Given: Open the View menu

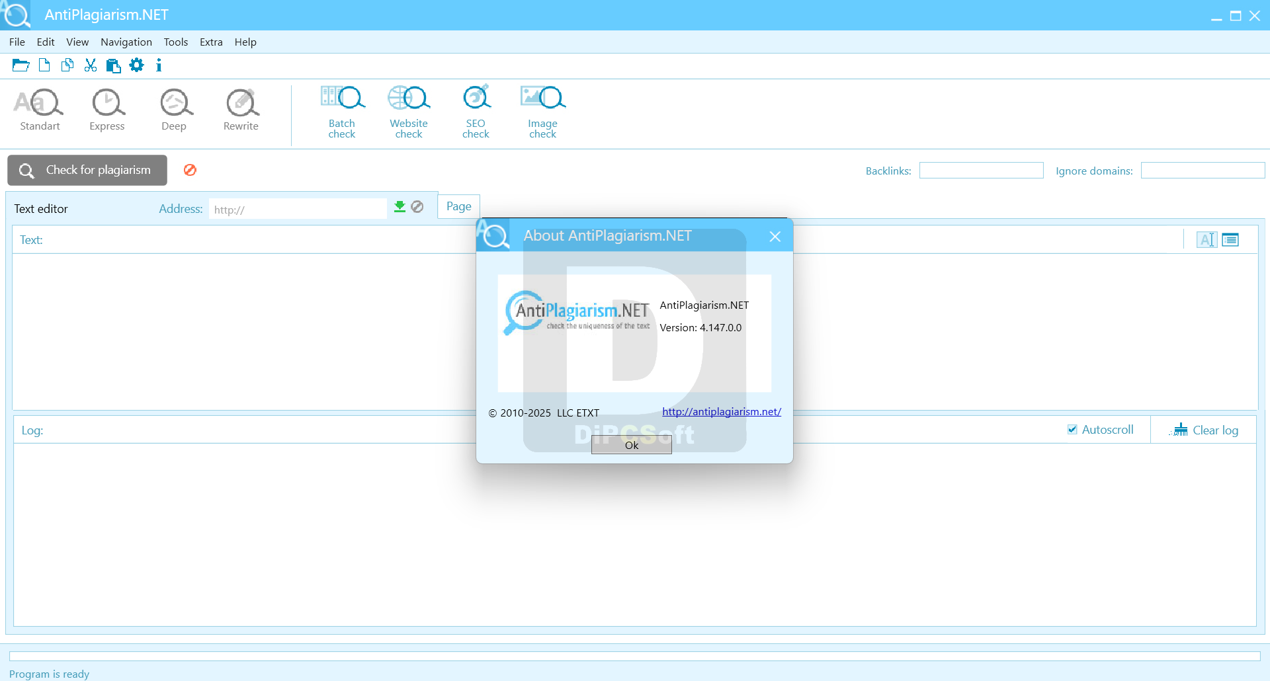Looking at the screenshot, I should coord(77,42).
